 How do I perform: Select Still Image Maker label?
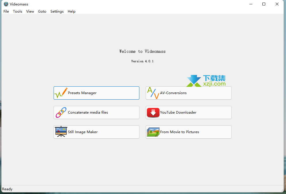tap(83, 132)
